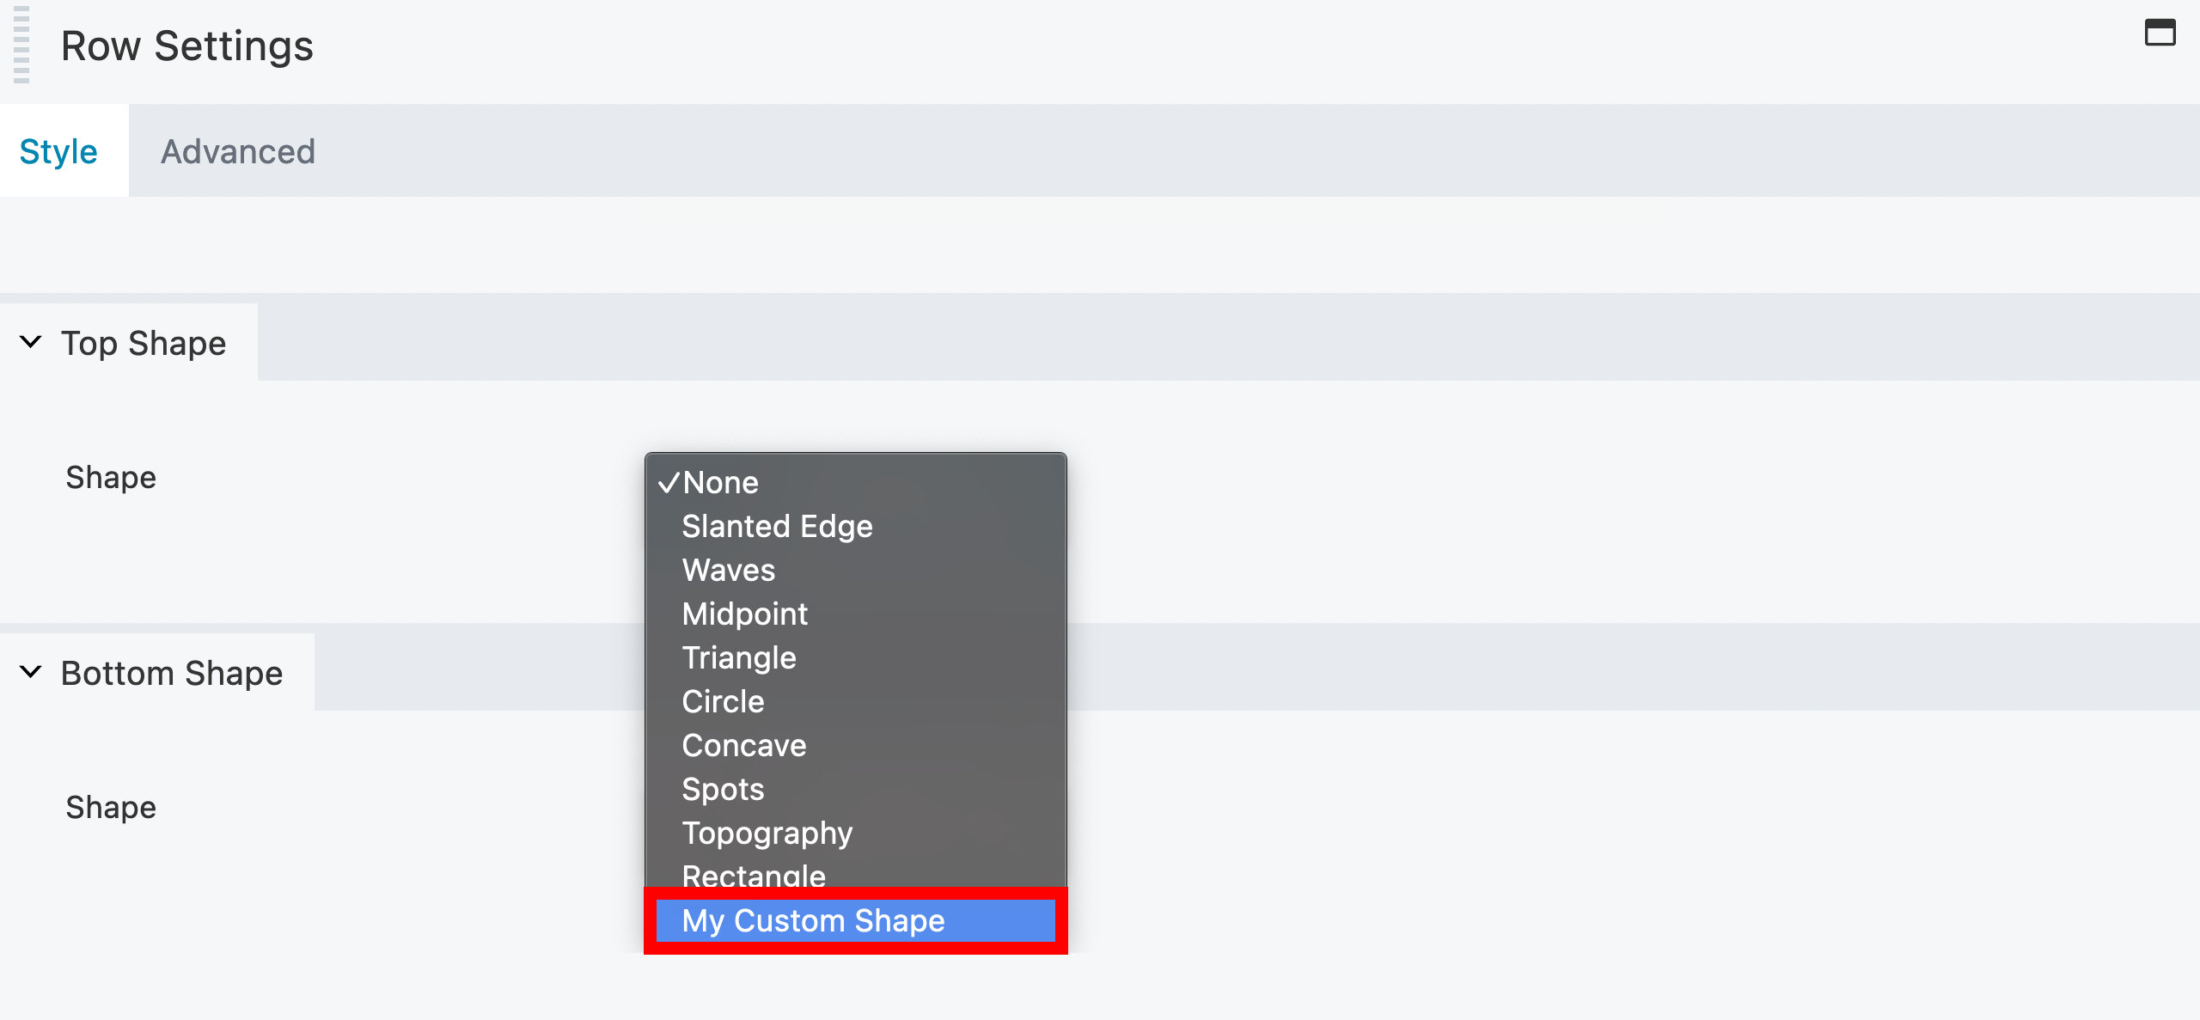Switch to the Advanced tab

[238, 151]
